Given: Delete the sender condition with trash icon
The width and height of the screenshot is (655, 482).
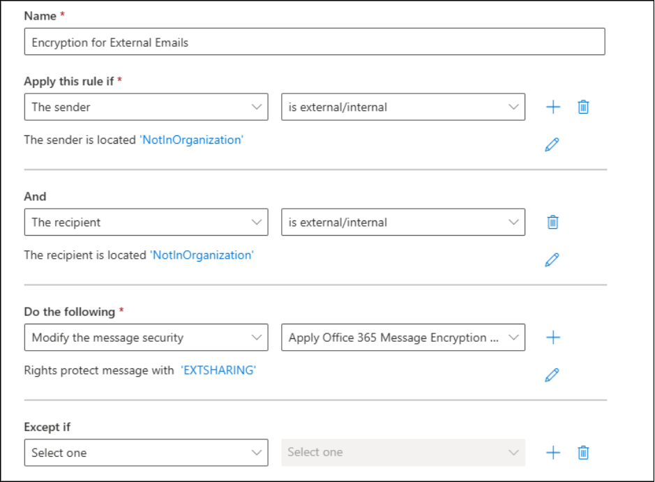Looking at the screenshot, I should point(583,107).
